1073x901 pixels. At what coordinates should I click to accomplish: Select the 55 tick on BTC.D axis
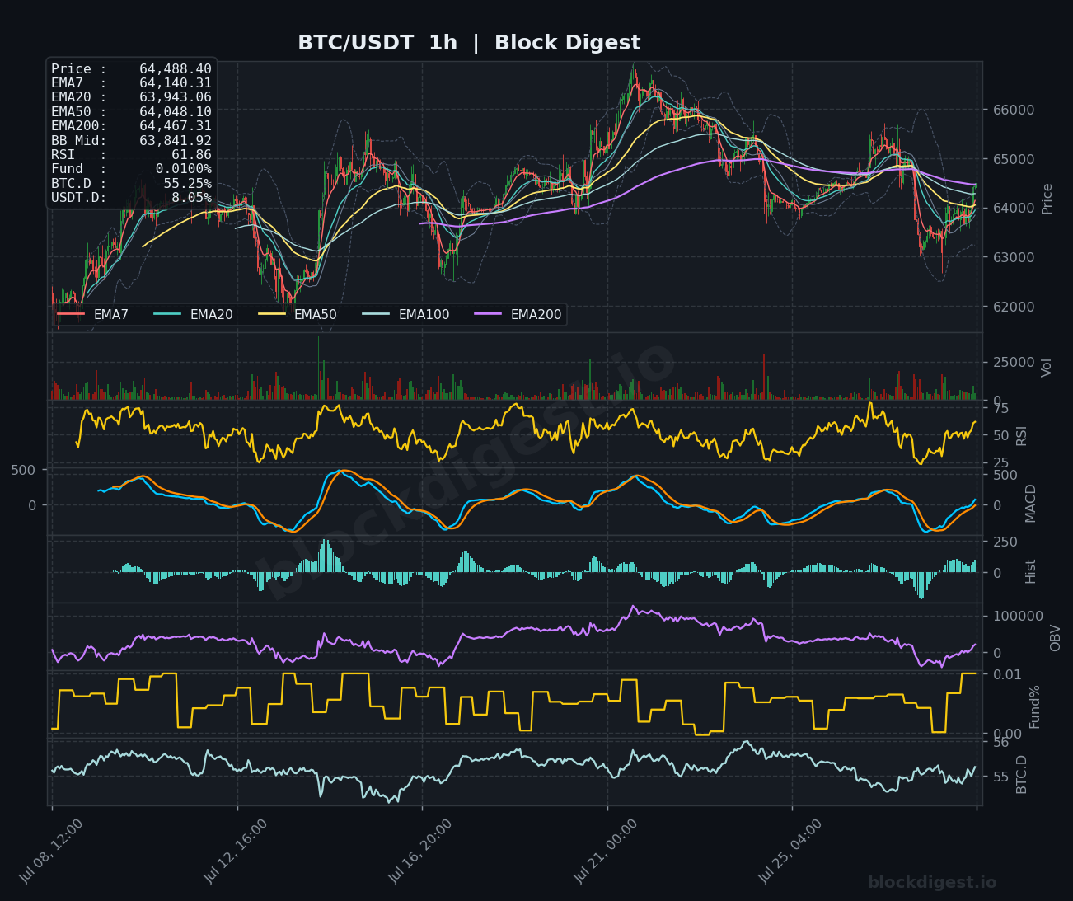[1000, 777]
